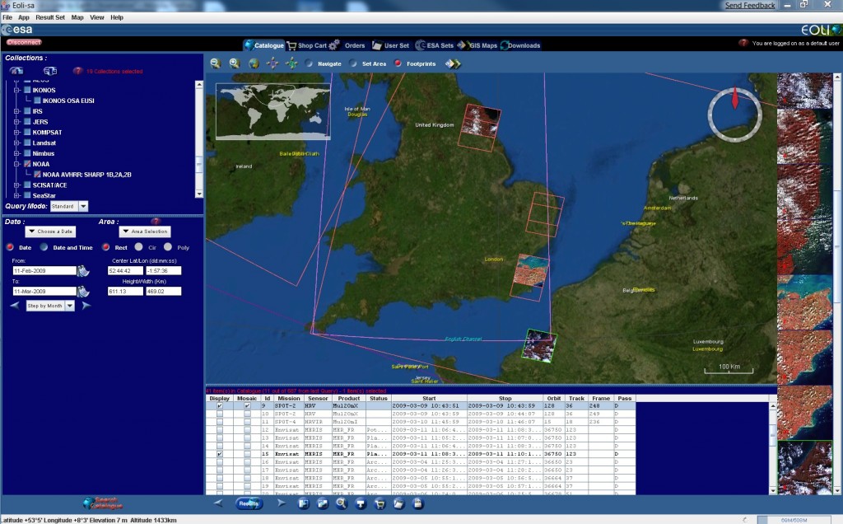The image size is (843, 524).
Task: Select the Date and Time radio option
Action: point(45,247)
